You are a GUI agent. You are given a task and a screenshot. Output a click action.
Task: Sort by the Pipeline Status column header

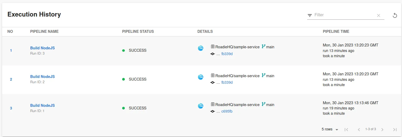[x=138, y=31]
